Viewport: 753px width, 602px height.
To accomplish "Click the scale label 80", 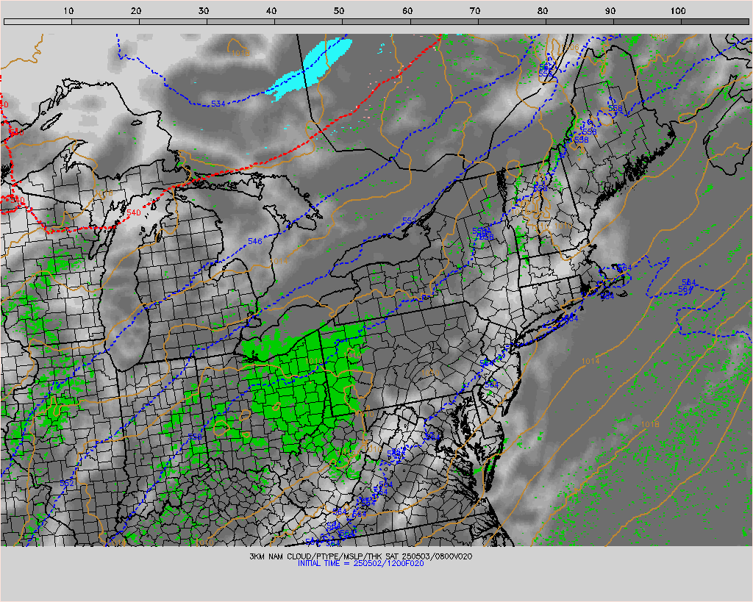I will (x=543, y=10).
